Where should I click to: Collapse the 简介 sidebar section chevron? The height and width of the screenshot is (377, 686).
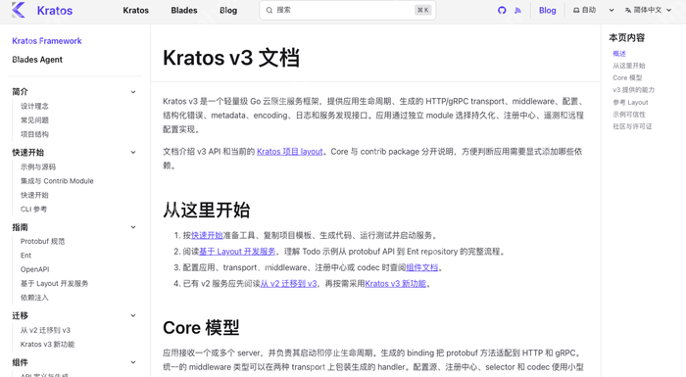coord(133,92)
